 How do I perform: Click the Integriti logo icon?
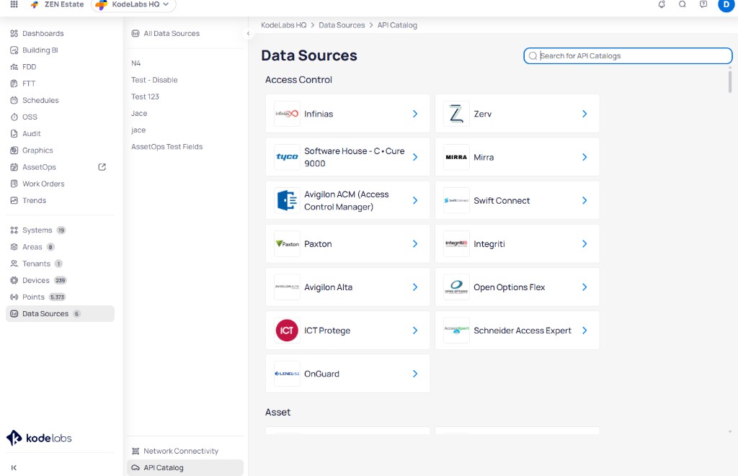[x=456, y=243]
